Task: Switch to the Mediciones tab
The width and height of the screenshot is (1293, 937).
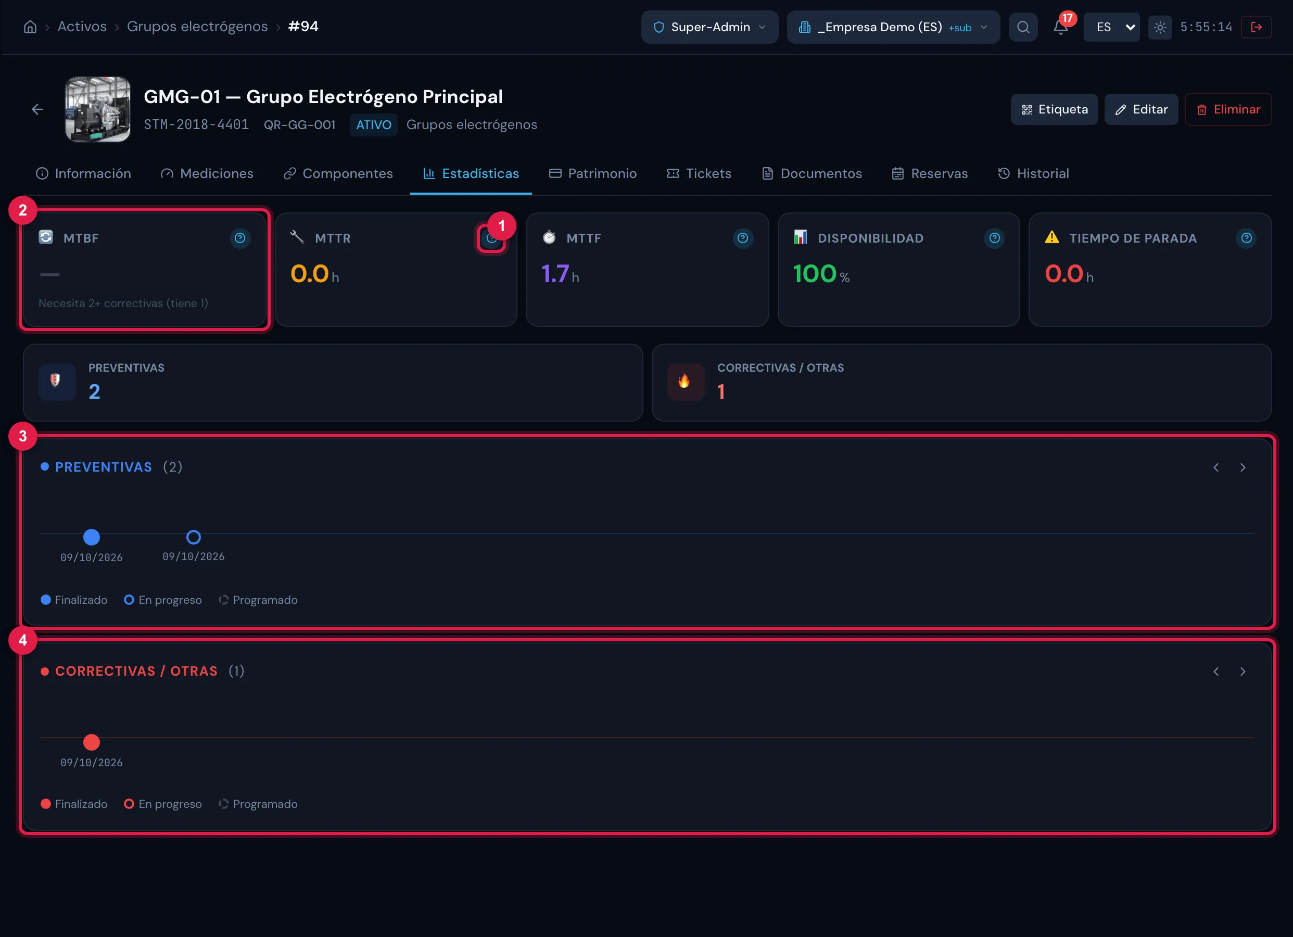Action: pos(207,173)
